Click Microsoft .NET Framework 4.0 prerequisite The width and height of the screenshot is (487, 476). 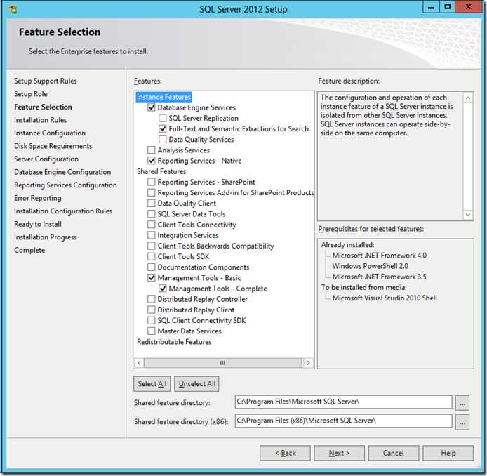click(x=379, y=256)
